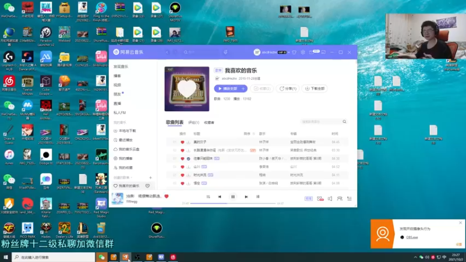Viewport: 466px width, 262px height.
Task: Skip to the next track
Action: coord(246,197)
